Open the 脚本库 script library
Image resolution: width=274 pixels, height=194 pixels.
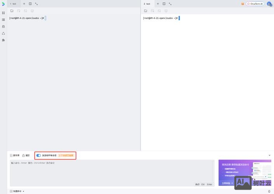[15, 156]
